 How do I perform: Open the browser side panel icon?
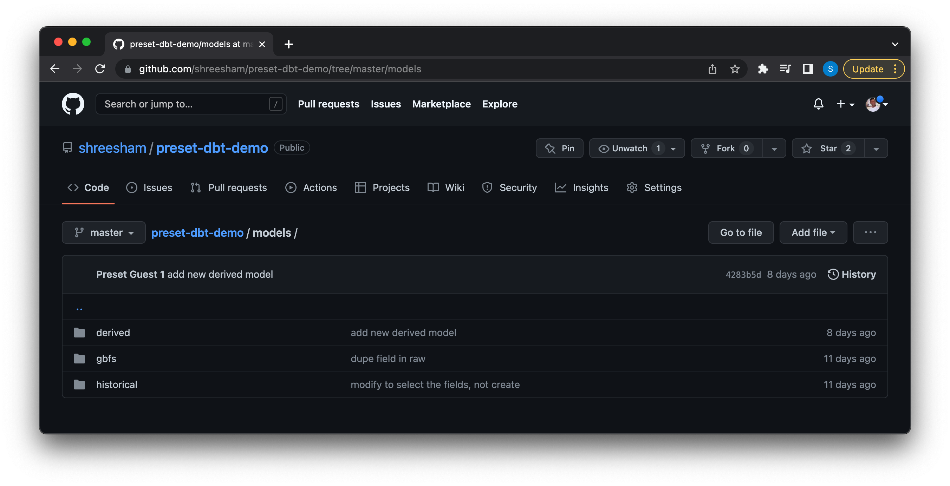pyautogui.click(x=808, y=69)
